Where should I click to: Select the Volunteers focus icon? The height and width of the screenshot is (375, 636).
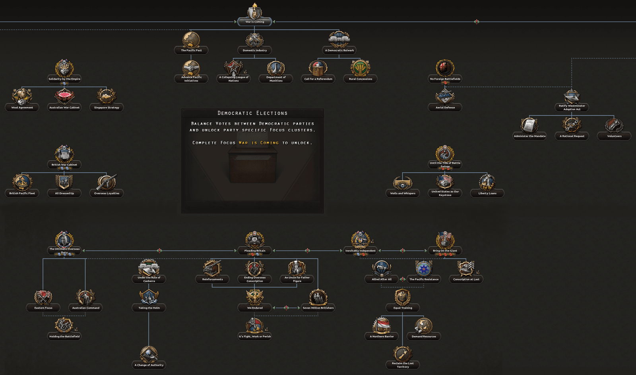click(x=614, y=125)
